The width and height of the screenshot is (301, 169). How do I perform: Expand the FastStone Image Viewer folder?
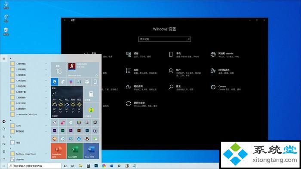[x=29, y=154]
